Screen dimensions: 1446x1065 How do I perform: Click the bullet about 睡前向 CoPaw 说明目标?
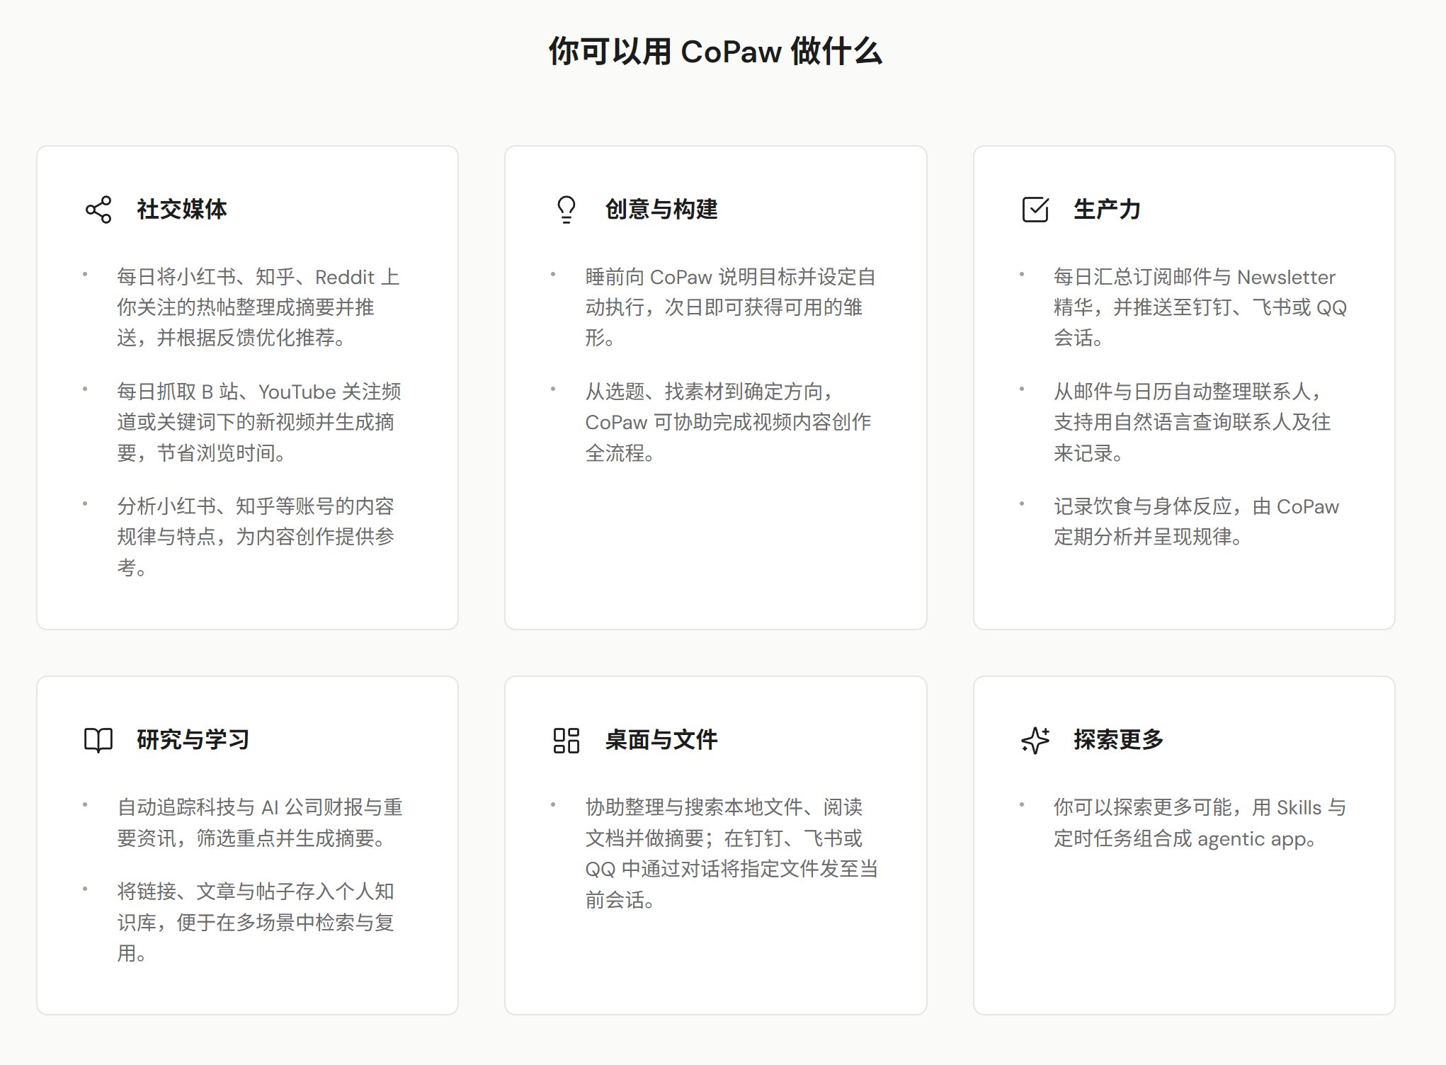pos(729,307)
